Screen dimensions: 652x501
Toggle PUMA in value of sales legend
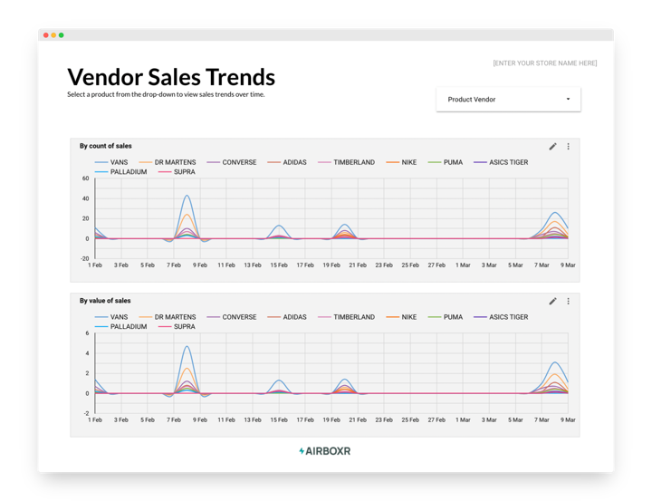(446, 317)
